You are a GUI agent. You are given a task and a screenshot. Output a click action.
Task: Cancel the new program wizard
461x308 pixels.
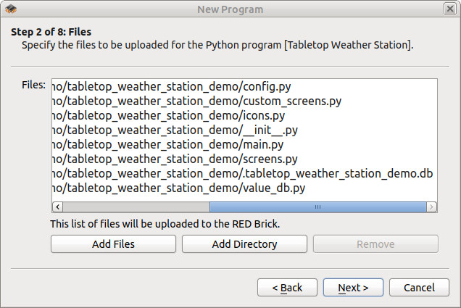coord(419,288)
